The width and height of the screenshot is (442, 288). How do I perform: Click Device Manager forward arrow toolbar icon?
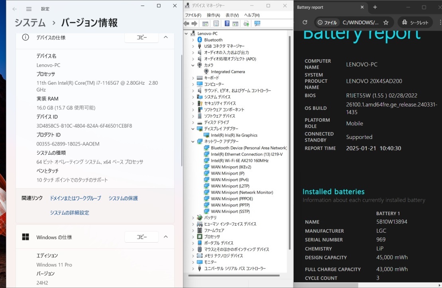click(194, 23)
